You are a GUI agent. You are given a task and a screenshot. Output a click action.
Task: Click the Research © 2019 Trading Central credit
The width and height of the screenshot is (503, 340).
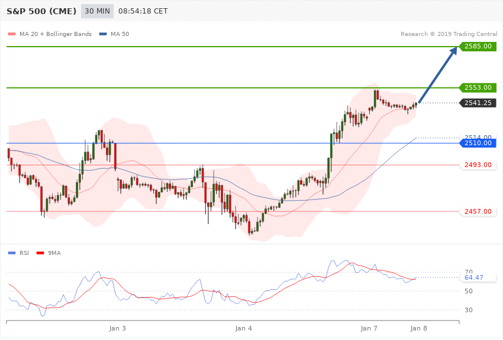449,34
